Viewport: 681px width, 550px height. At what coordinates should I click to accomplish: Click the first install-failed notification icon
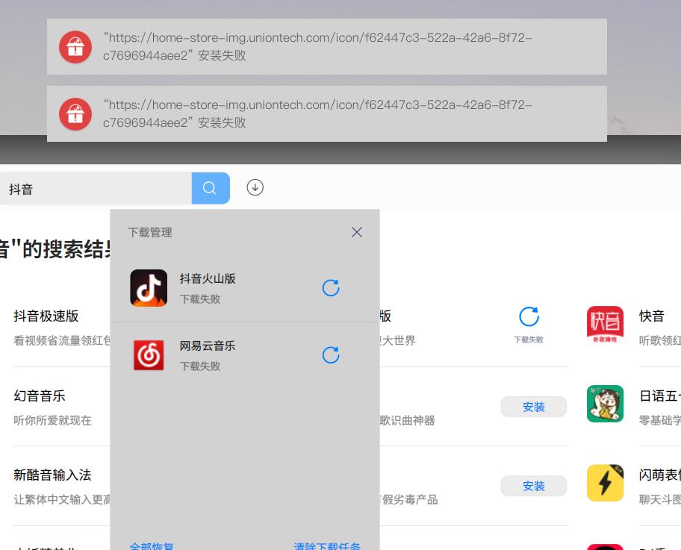(75, 47)
